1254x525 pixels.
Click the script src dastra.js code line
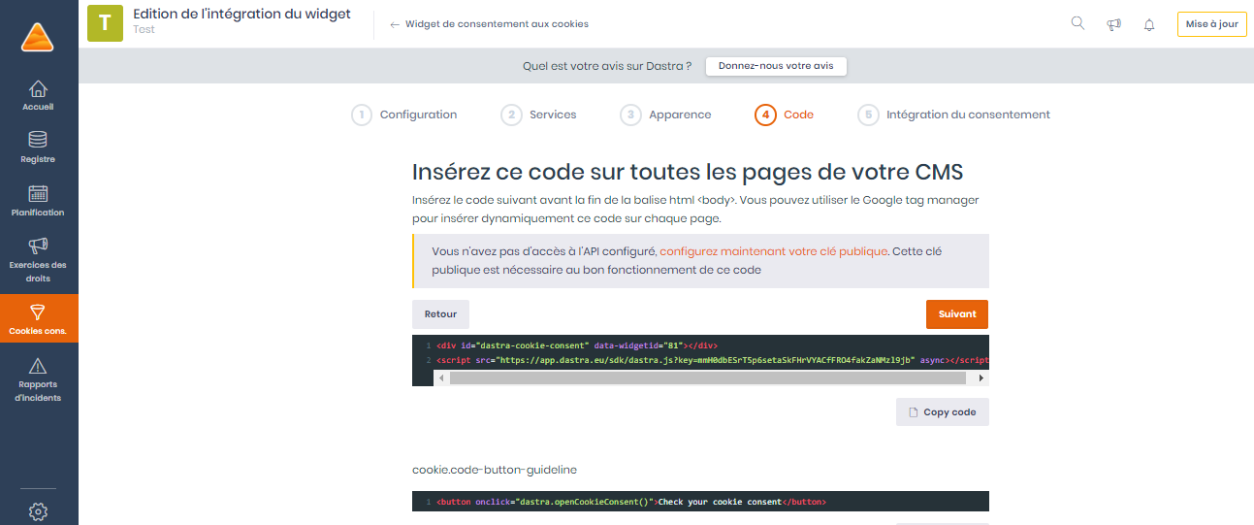click(713, 360)
